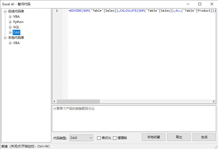Screen dimensions: 218x149
Task: Select the 在线代码库 tree label
Action: (16, 11)
